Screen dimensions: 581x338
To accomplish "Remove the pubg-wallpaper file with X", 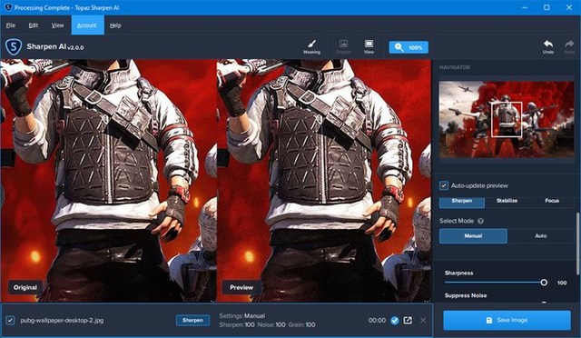I will (x=423, y=320).
